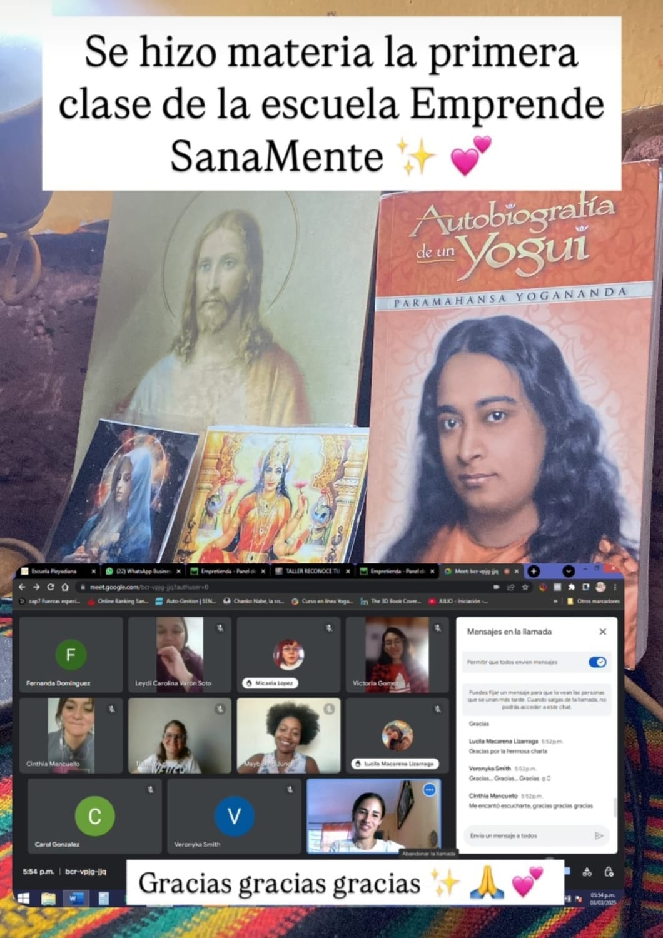
Task: Expand the Otros marcadores folder
Action: pyautogui.click(x=593, y=602)
